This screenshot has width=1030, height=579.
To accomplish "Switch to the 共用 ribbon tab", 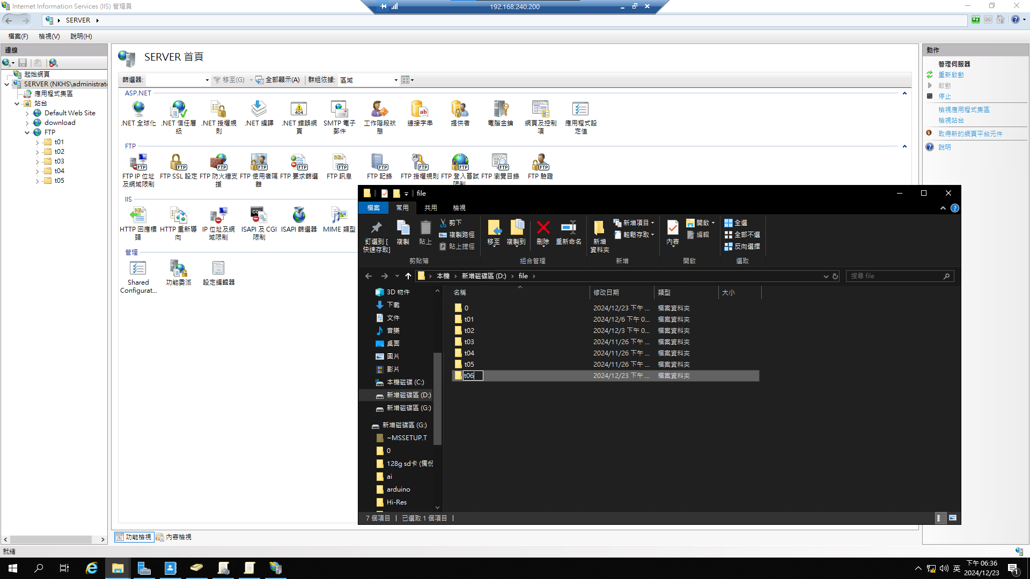I will point(430,207).
